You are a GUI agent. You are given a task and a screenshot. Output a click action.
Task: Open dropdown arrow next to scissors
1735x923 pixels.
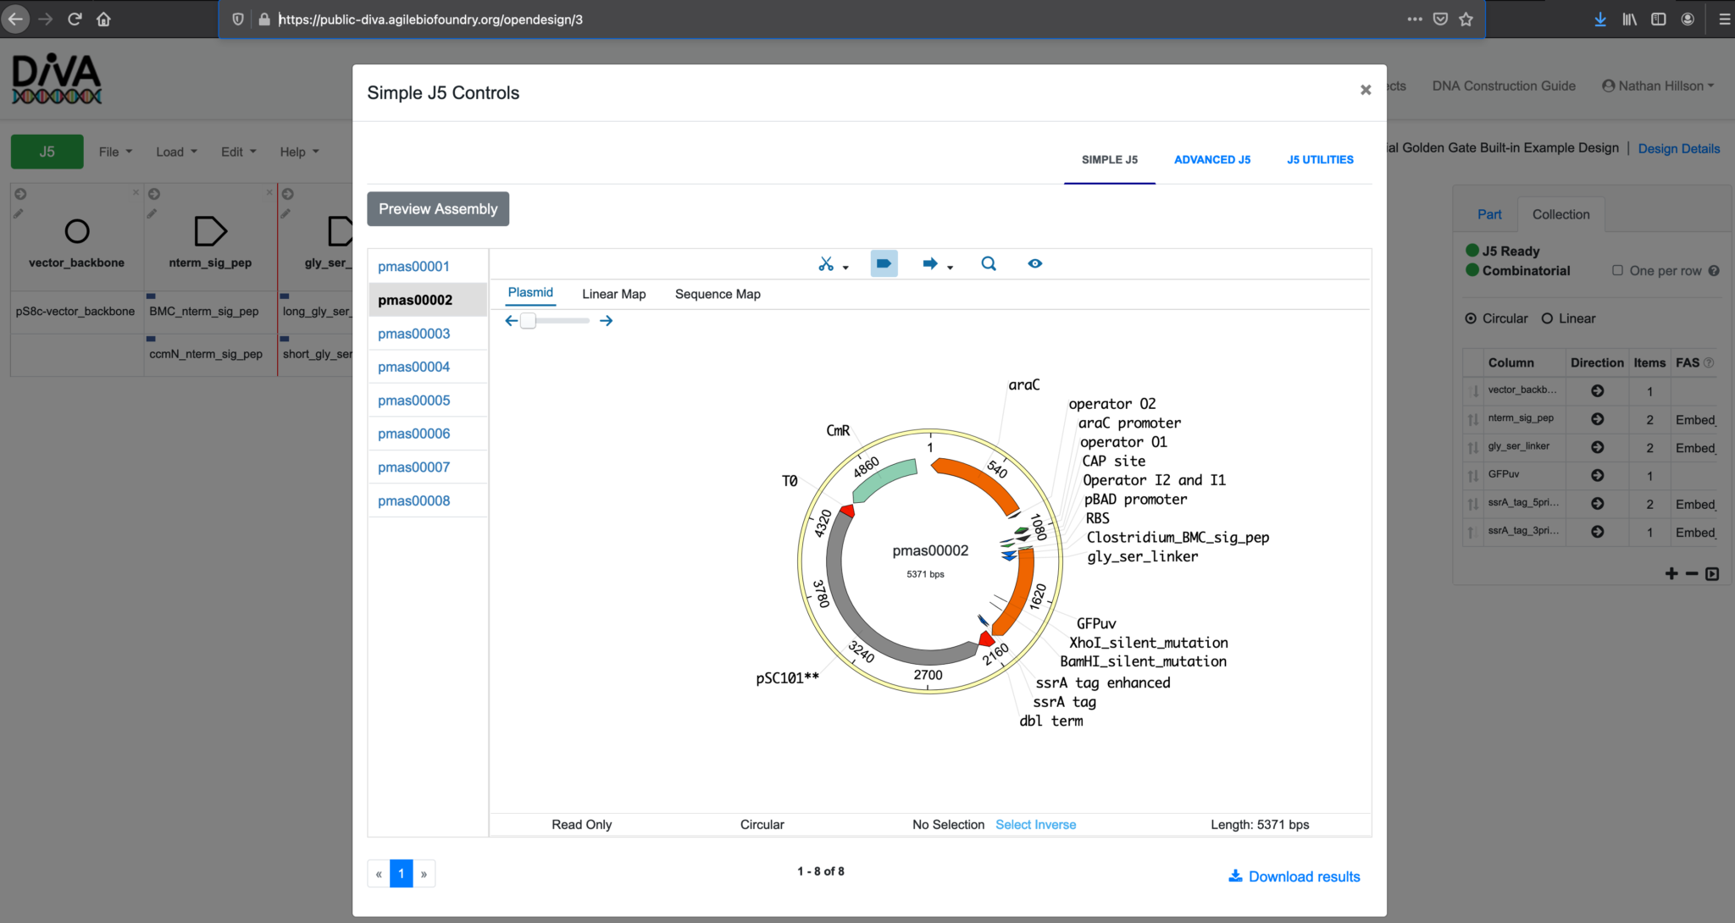[845, 268]
